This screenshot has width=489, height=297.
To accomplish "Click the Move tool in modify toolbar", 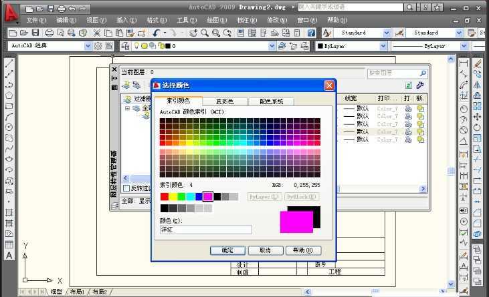I will pos(477,117).
